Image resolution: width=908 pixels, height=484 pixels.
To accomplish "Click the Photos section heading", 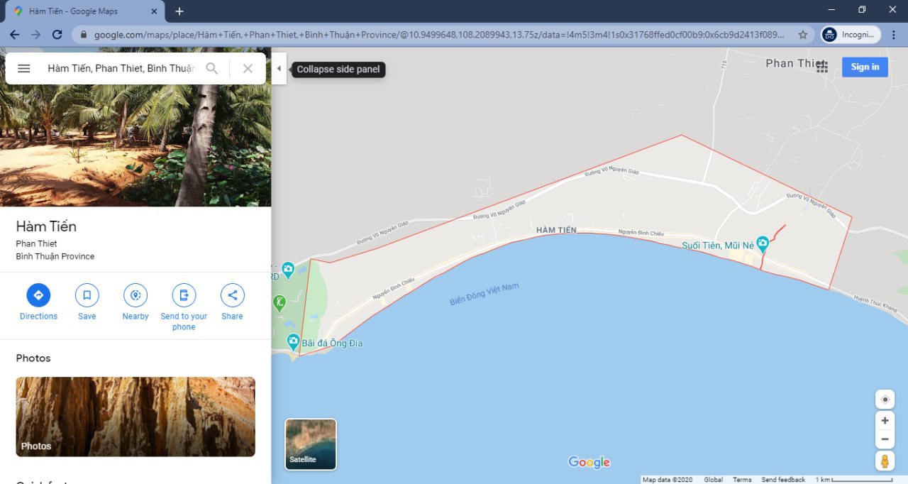I will (x=33, y=358).
